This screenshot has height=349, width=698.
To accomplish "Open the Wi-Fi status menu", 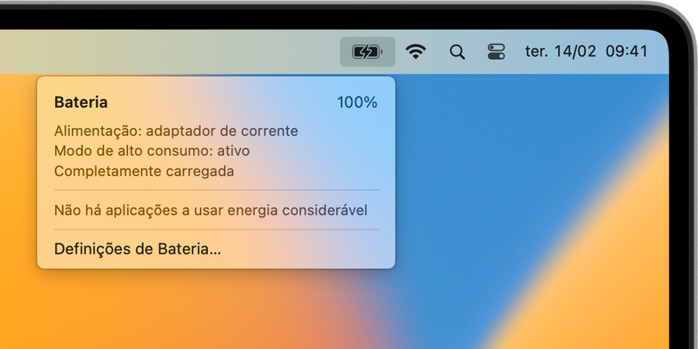I will pyautogui.click(x=416, y=52).
